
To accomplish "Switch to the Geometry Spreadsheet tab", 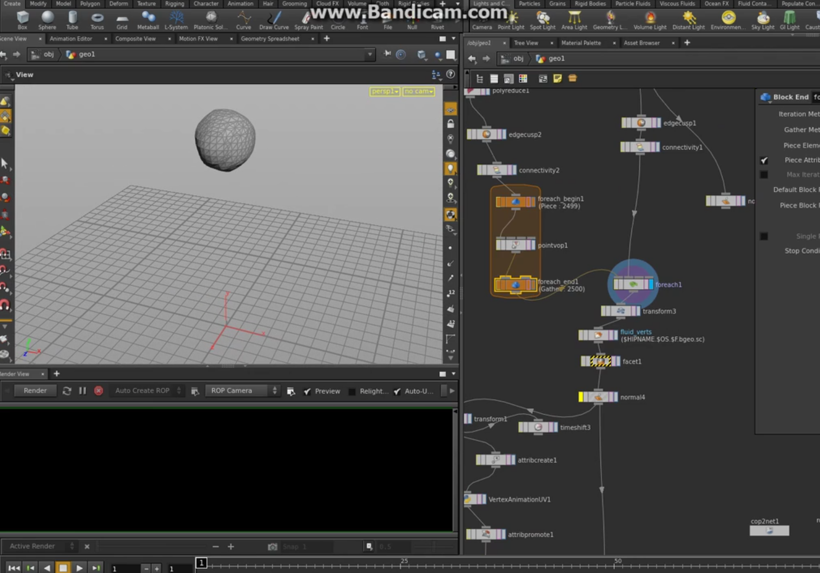I will tap(270, 39).
